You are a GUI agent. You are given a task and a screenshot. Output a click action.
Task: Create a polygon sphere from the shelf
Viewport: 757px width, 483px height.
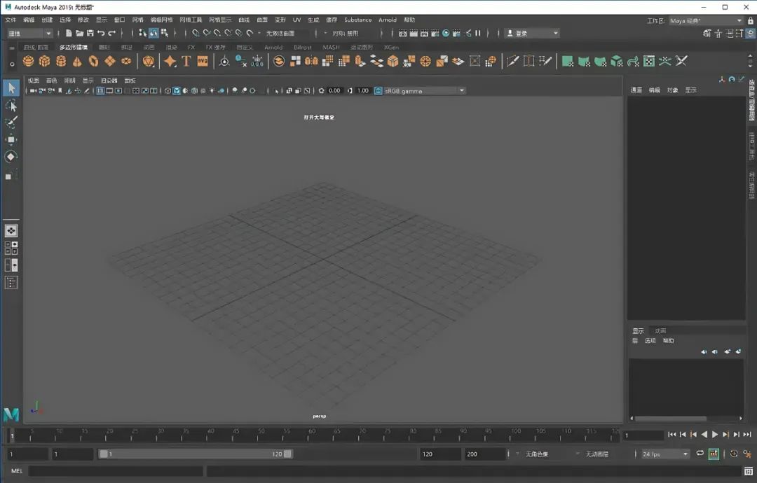coord(28,62)
